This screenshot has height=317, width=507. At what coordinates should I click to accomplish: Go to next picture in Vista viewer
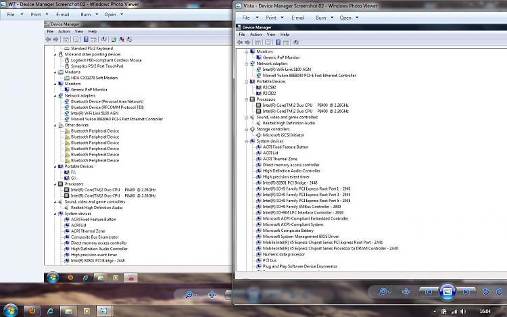(x=466, y=292)
